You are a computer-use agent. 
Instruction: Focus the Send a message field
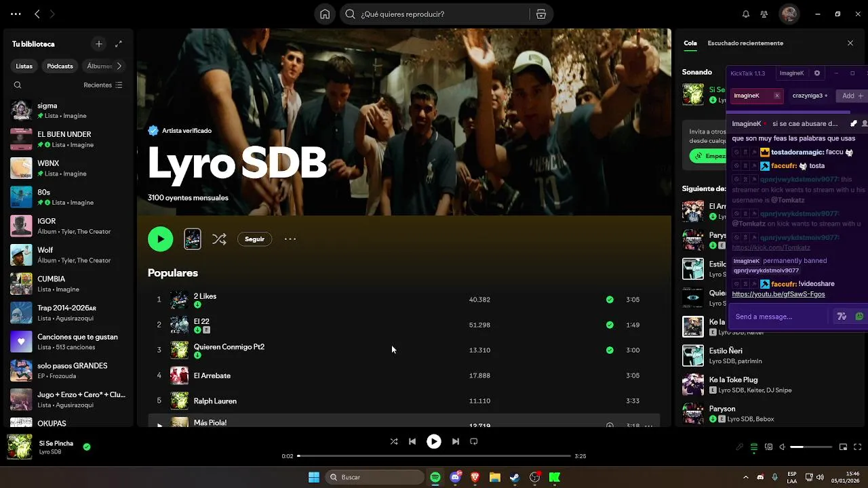click(780, 317)
